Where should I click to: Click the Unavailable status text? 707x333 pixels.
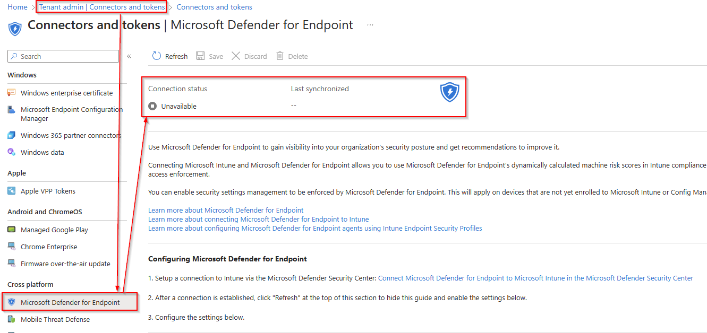click(179, 106)
